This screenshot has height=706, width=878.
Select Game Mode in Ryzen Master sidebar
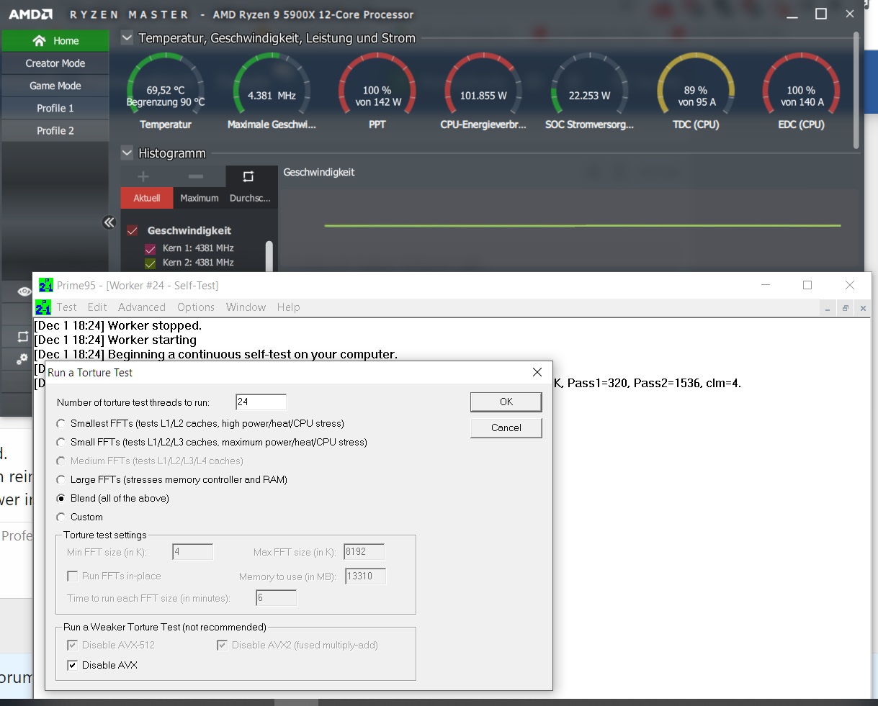coord(55,86)
